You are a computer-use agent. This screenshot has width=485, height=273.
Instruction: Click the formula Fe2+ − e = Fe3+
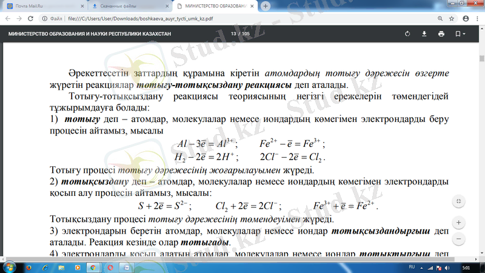292,143
